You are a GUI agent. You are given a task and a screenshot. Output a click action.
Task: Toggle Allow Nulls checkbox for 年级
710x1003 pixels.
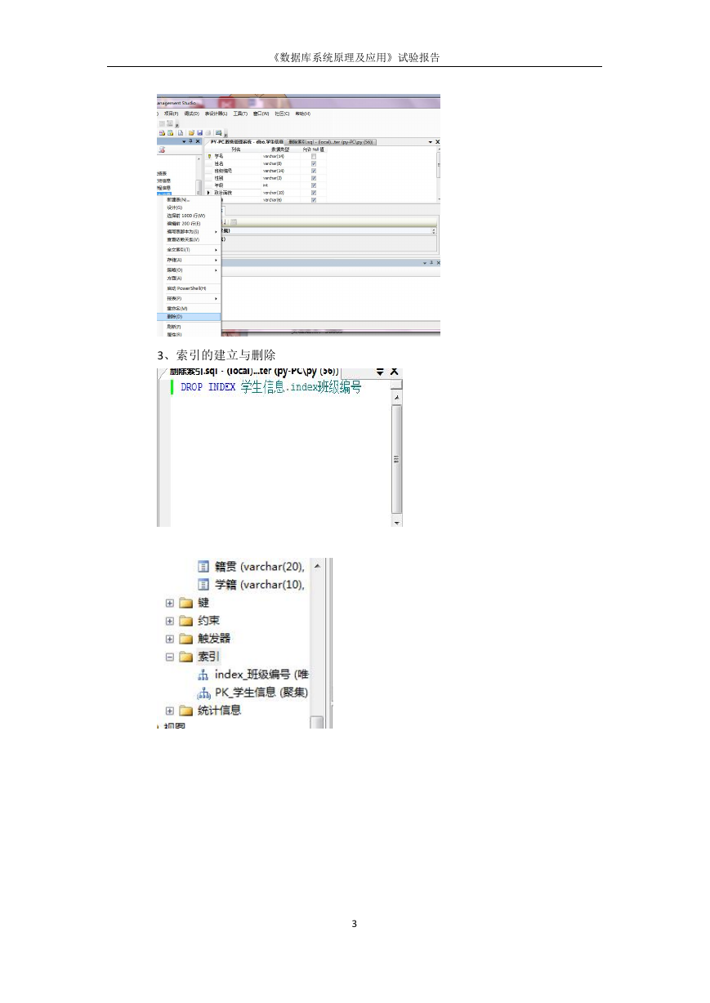coord(314,185)
